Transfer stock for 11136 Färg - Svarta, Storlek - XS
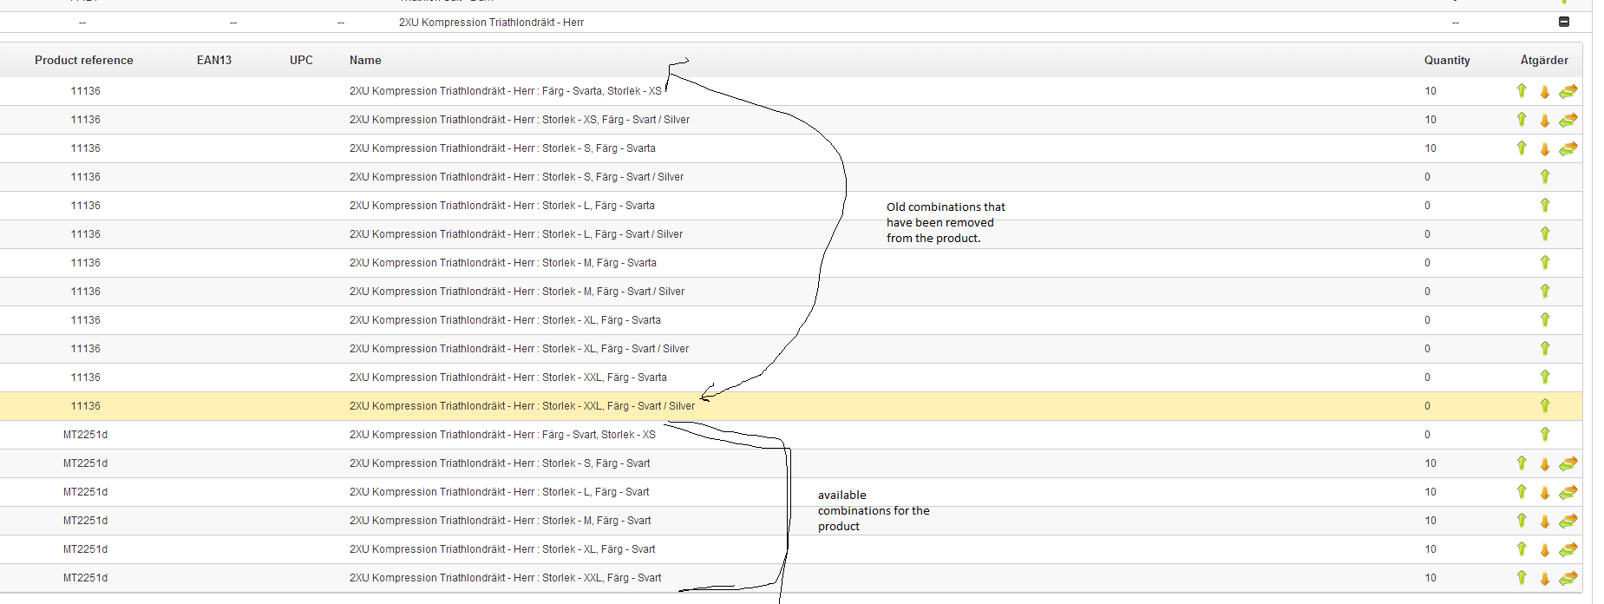 click(x=1568, y=91)
